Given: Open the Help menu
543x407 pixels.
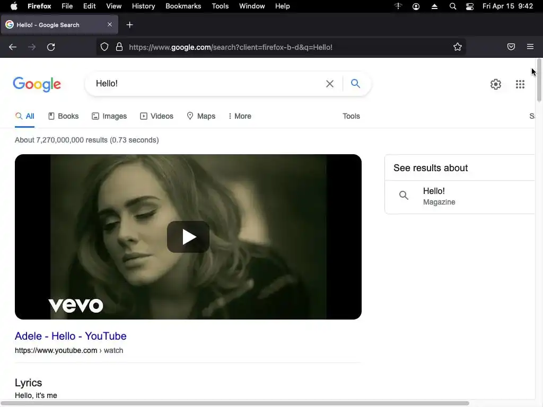Looking at the screenshot, I should 282,6.
